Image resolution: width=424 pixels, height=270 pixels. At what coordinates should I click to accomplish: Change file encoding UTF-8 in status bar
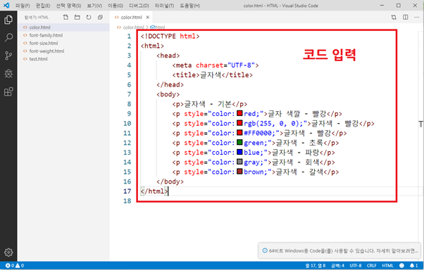(355, 266)
